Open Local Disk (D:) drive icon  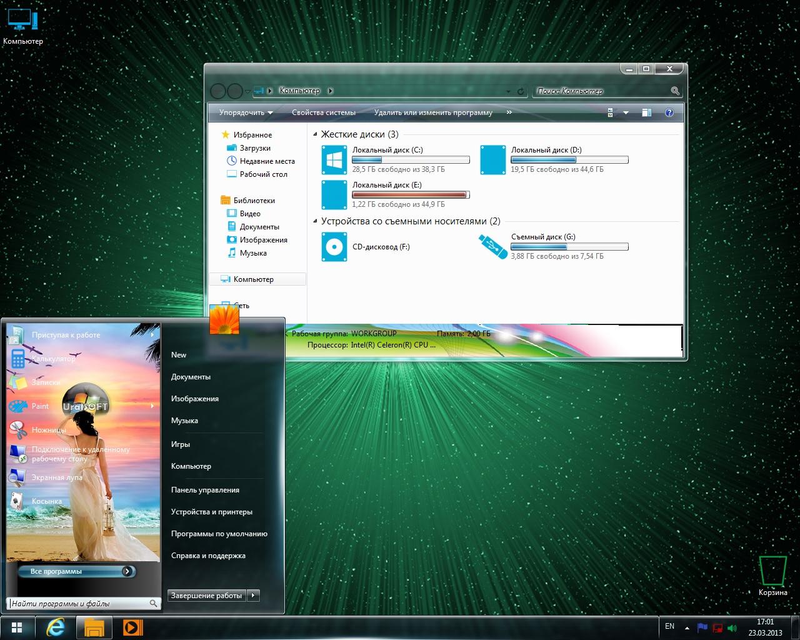click(x=492, y=159)
